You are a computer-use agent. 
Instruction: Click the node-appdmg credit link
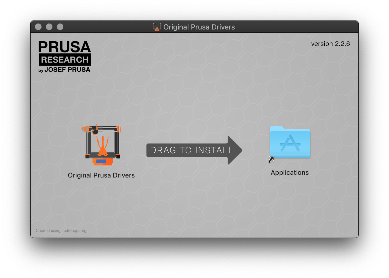click(61, 230)
